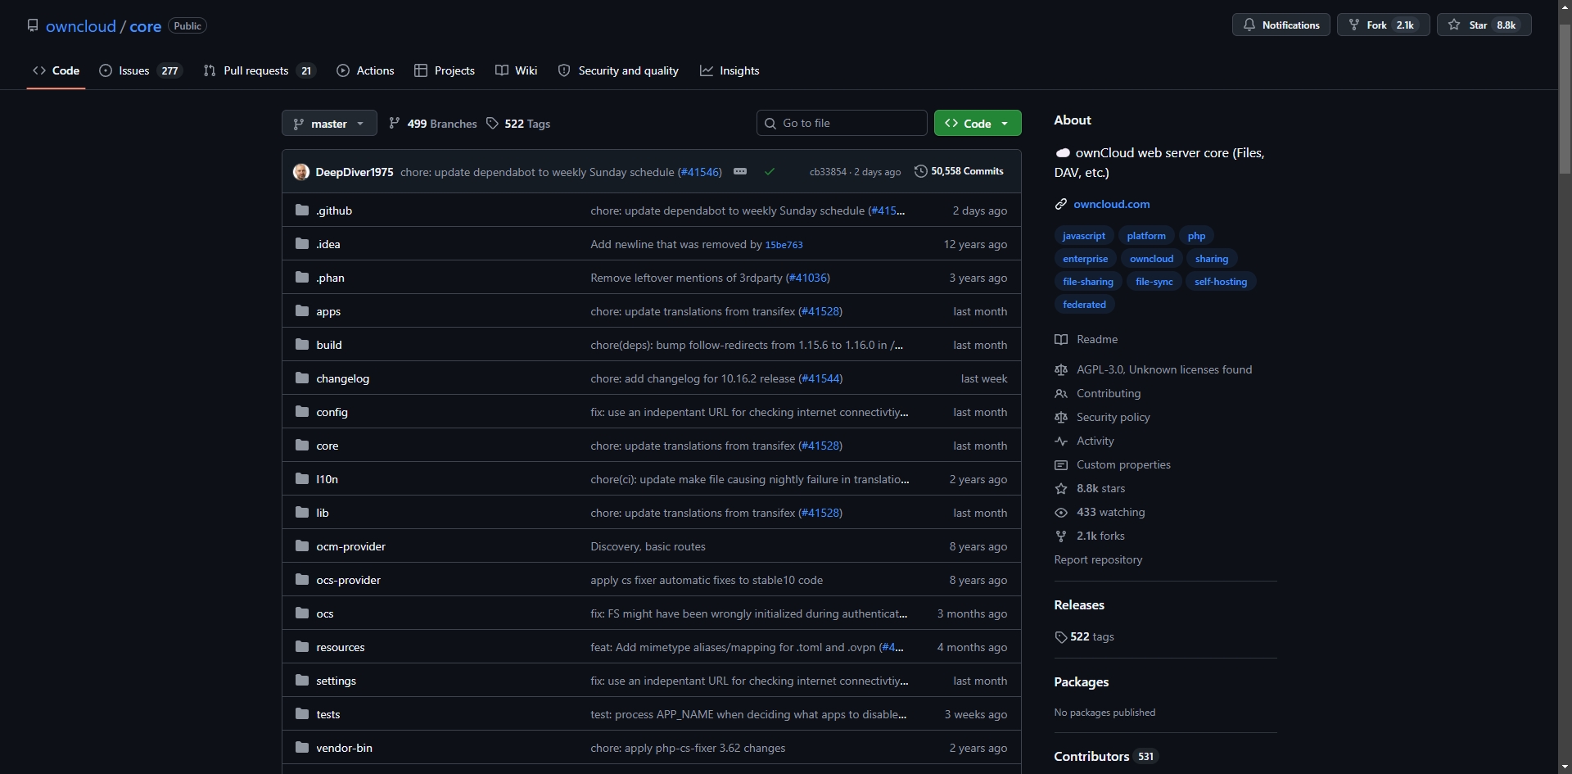Click the eye icon beside 433 watching
This screenshot has width=1572, height=774.
pyautogui.click(x=1061, y=512)
